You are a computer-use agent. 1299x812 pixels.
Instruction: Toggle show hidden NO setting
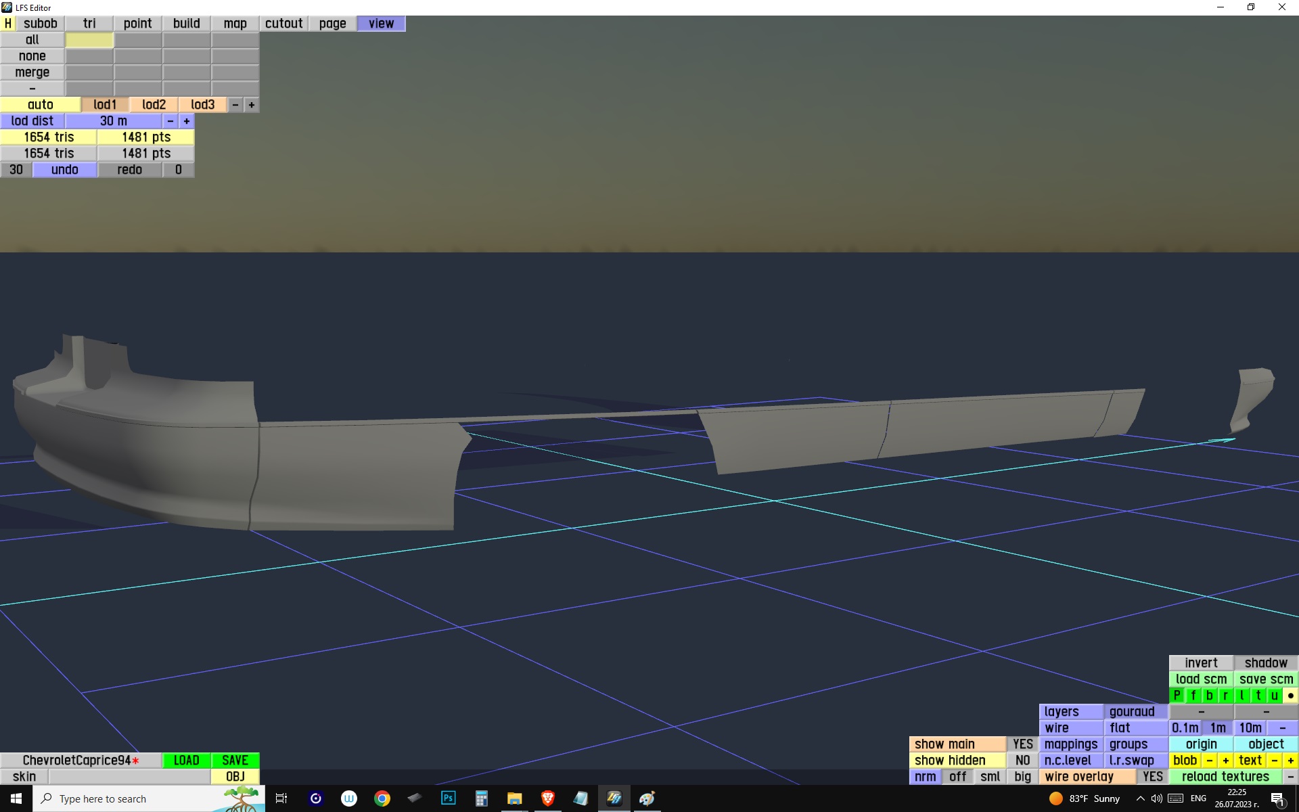pos(1022,760)
